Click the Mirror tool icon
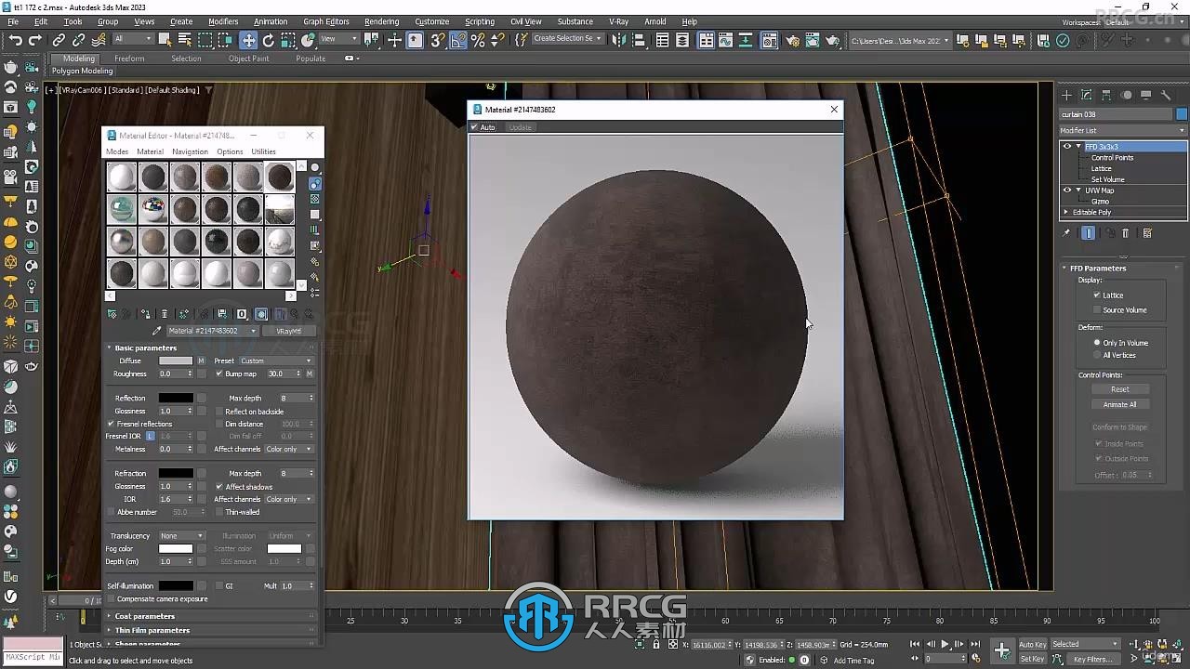 tap(618, 40)
